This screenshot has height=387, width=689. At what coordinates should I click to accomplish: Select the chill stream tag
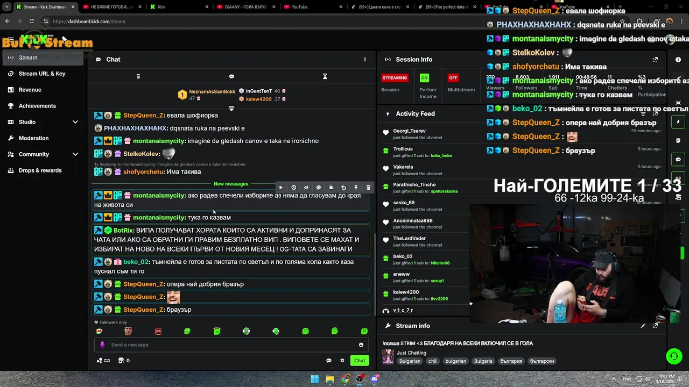pos(433,361)
